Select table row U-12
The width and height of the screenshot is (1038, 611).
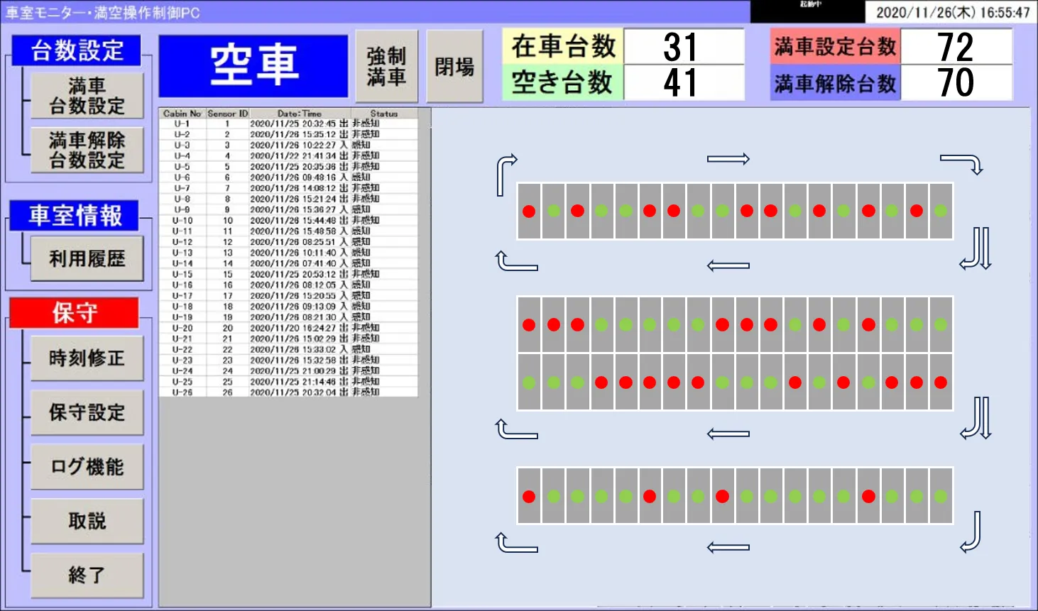click(288, 242)
